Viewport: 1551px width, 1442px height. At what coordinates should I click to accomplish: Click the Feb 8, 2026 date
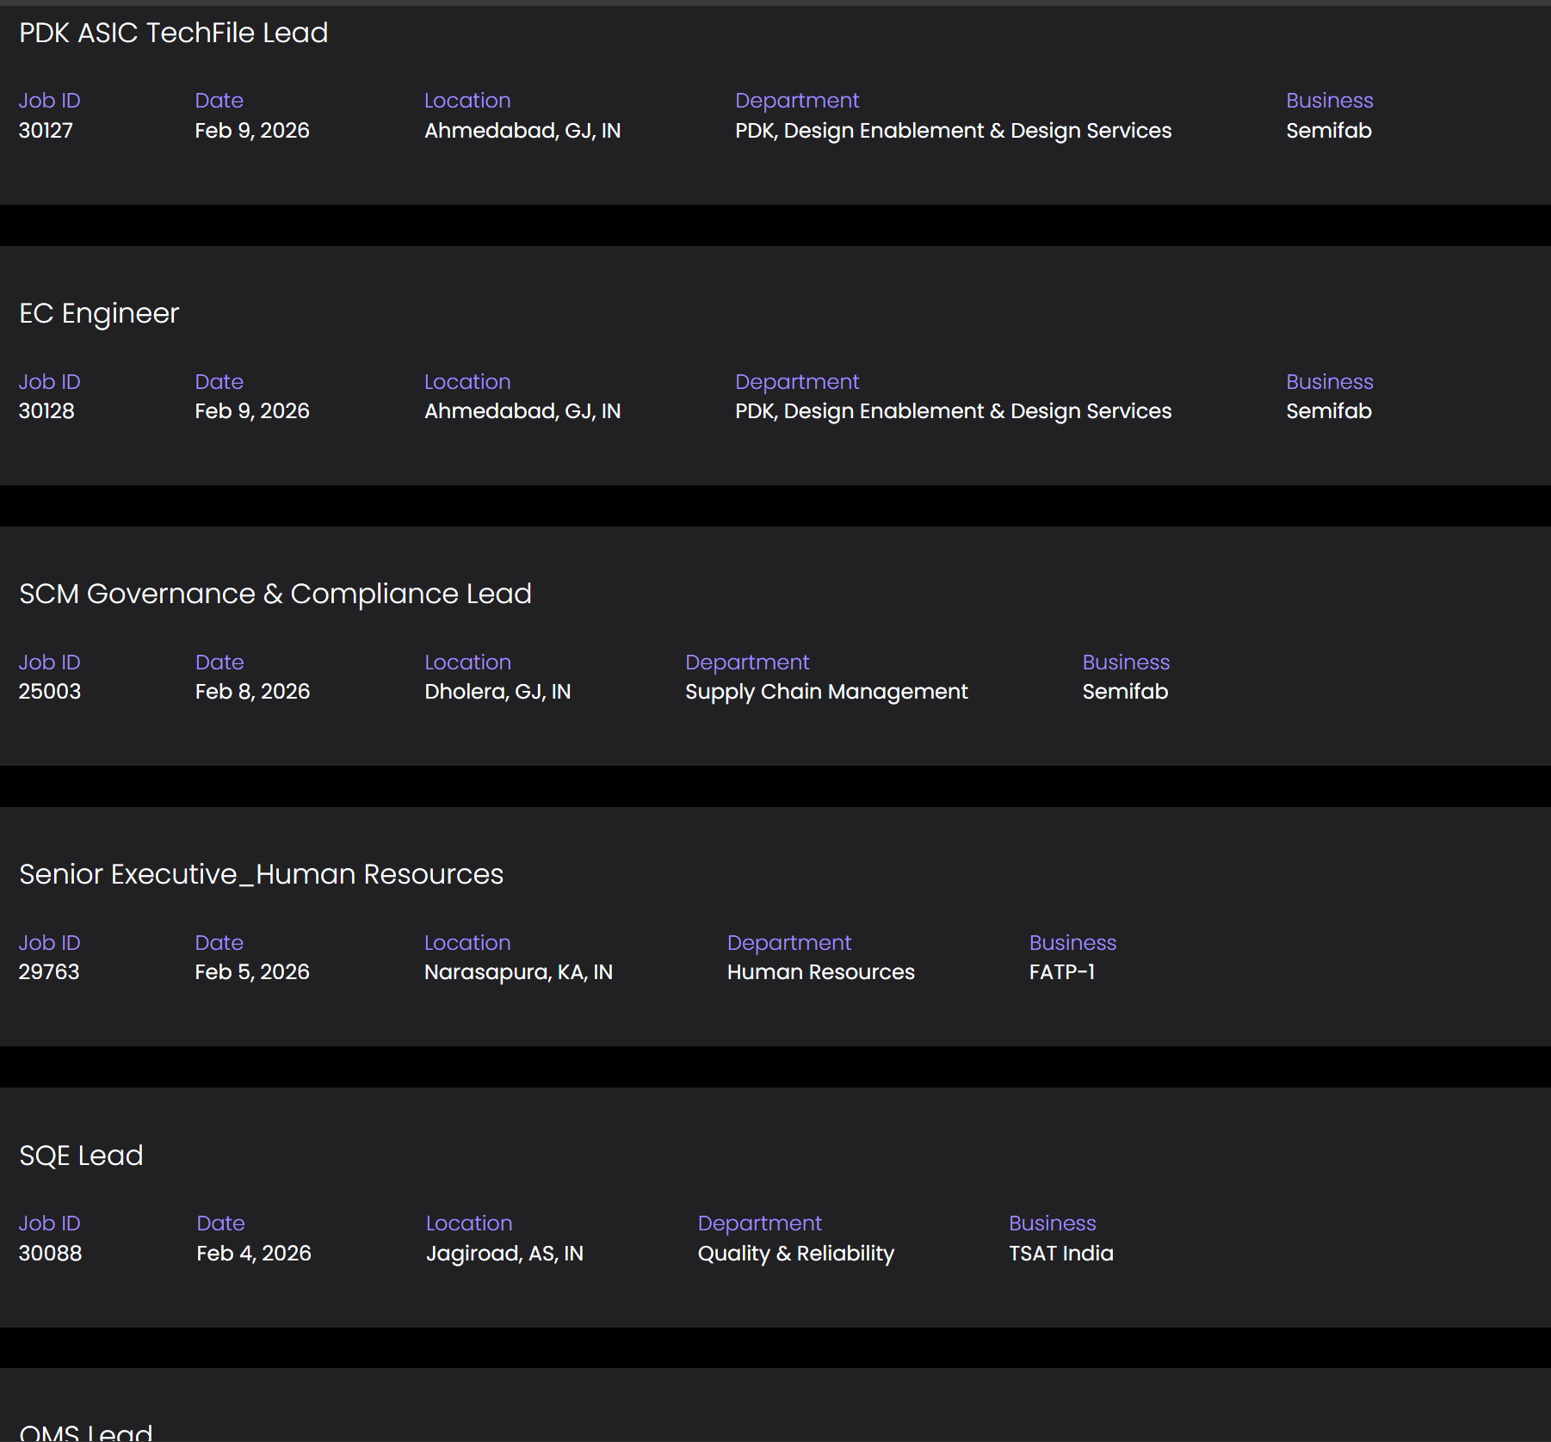[x=252, y=692]
